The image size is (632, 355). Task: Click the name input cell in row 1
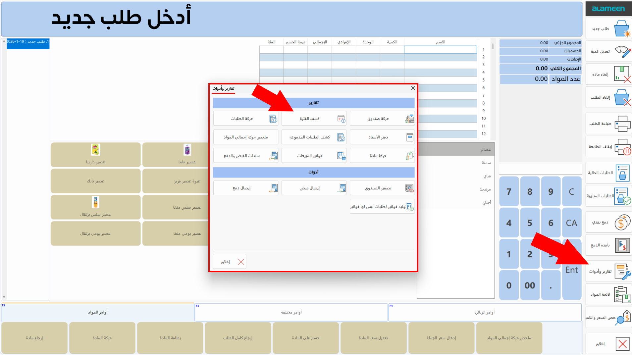click(x=441, y=50)
